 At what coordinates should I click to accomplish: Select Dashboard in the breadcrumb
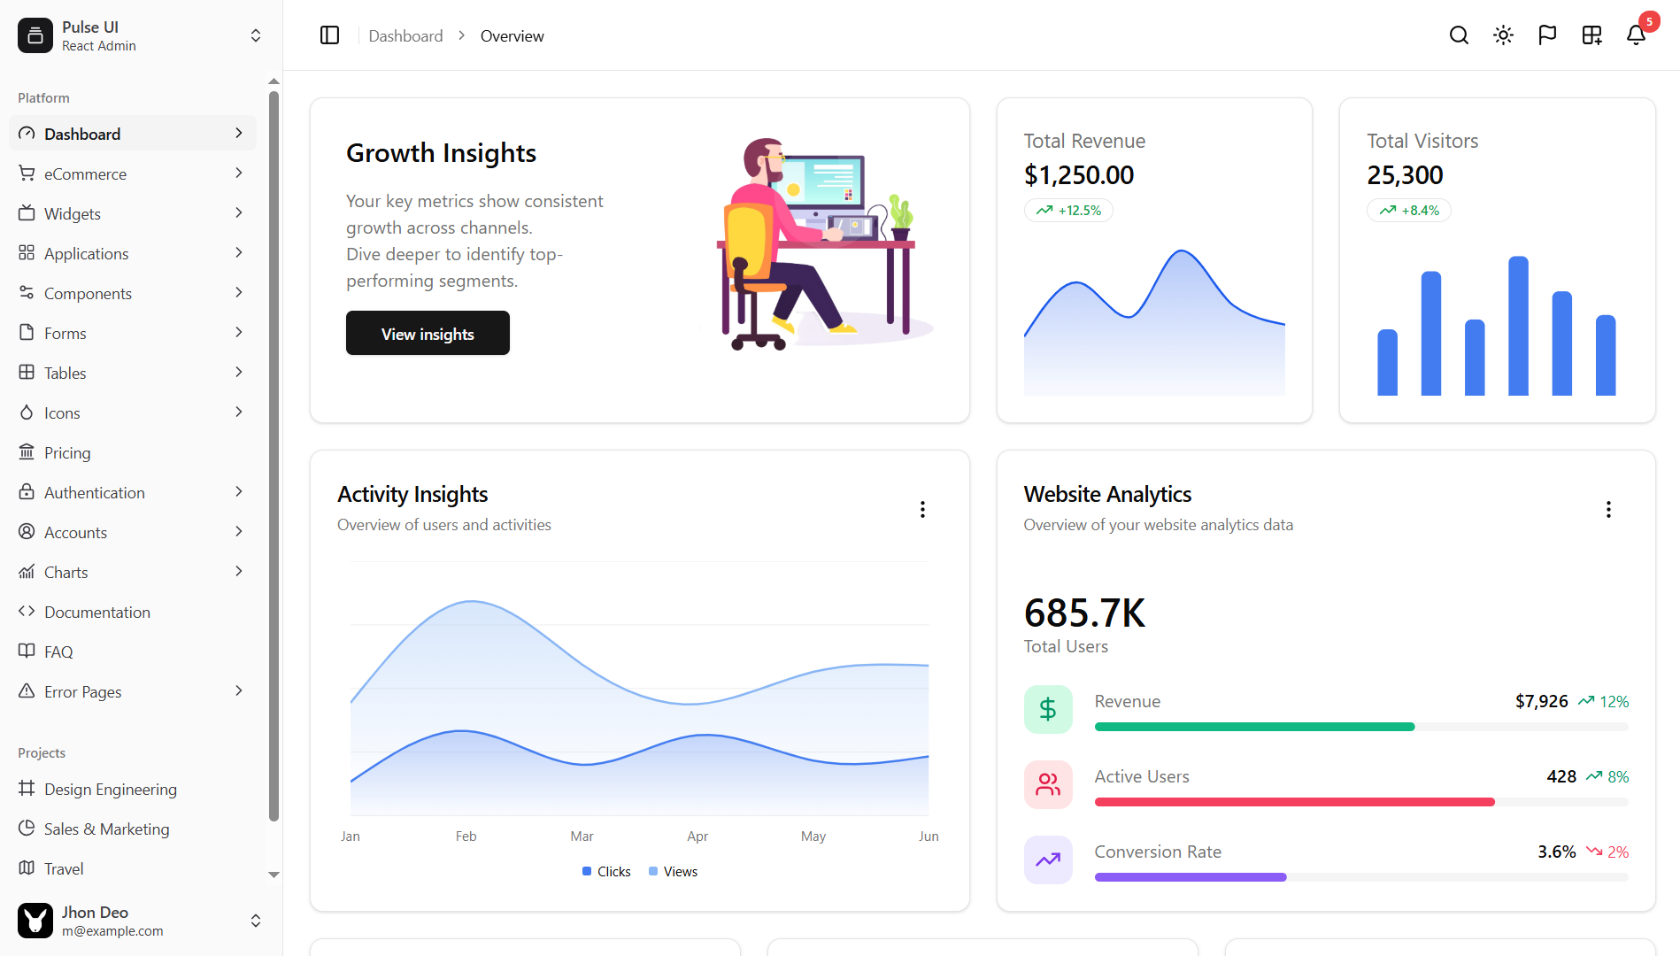pos(405,35)
